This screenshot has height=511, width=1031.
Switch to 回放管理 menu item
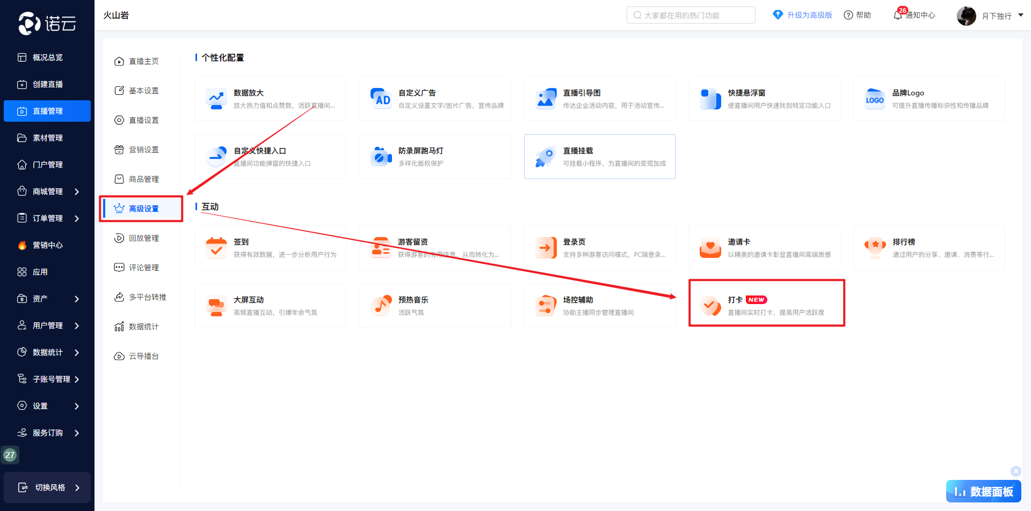143,238
